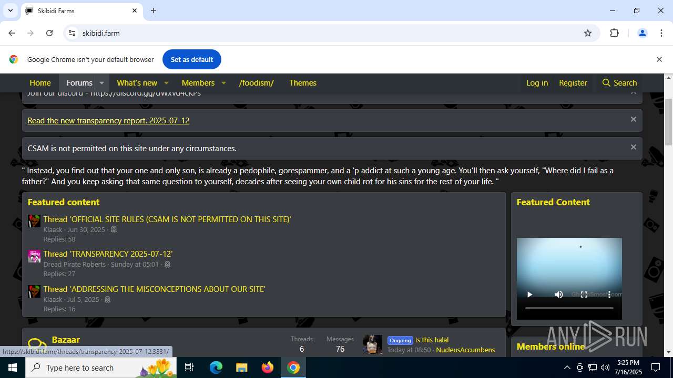Viewport: 673px width, 378px height.
Task: View site information next to the address
Action: click(x=72, y=33)
